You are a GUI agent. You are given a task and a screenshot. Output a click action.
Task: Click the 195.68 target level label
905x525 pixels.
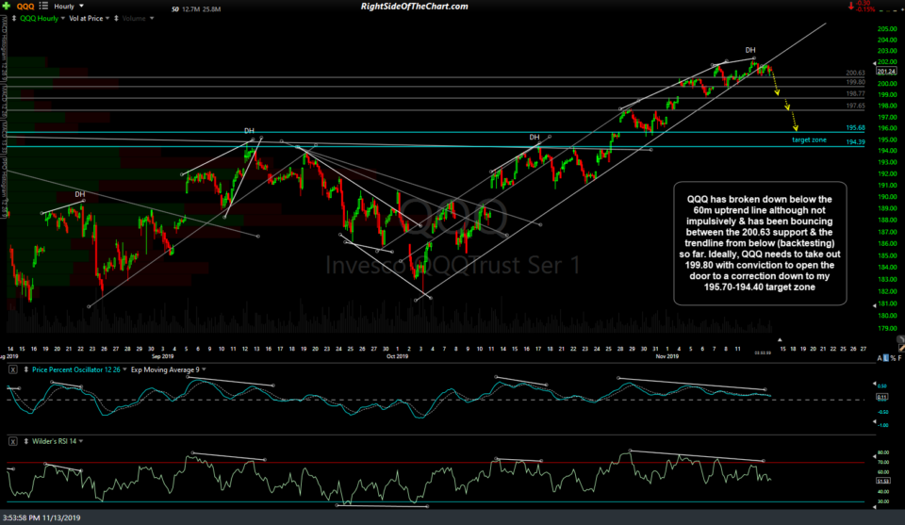855,128
